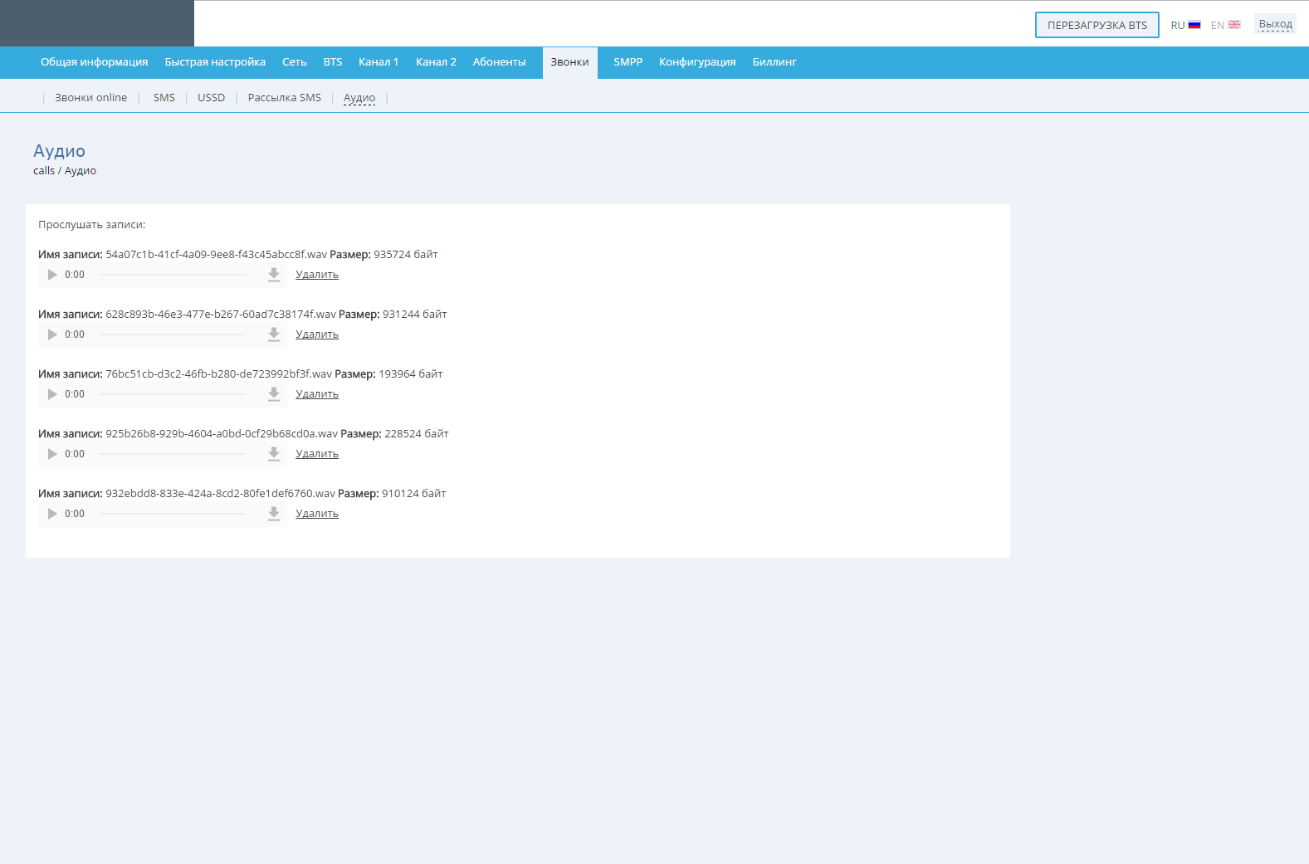Screen dimensions: 1309x864
Task: Play the 628c893b recording
Action: 52,334
